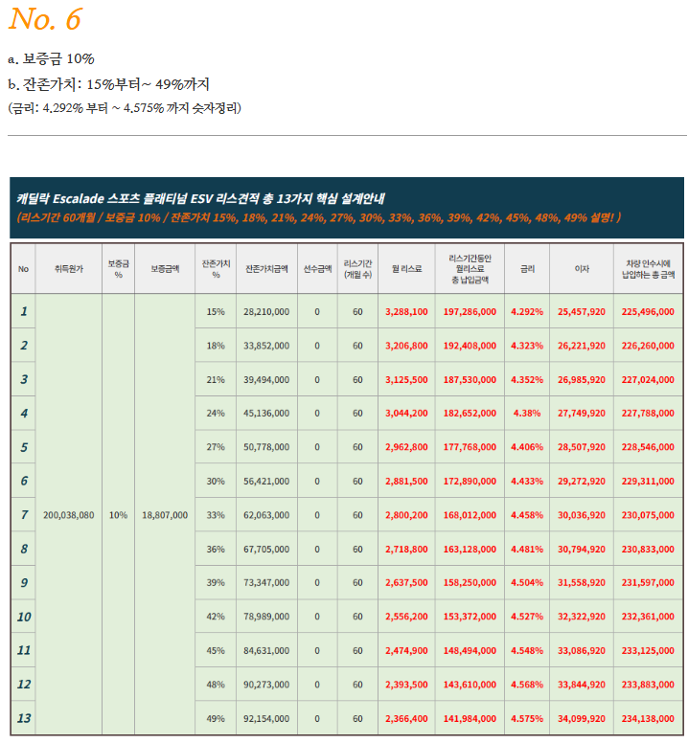
Task: Click the '선수금액' column header
Action: [x=317, y=269]
